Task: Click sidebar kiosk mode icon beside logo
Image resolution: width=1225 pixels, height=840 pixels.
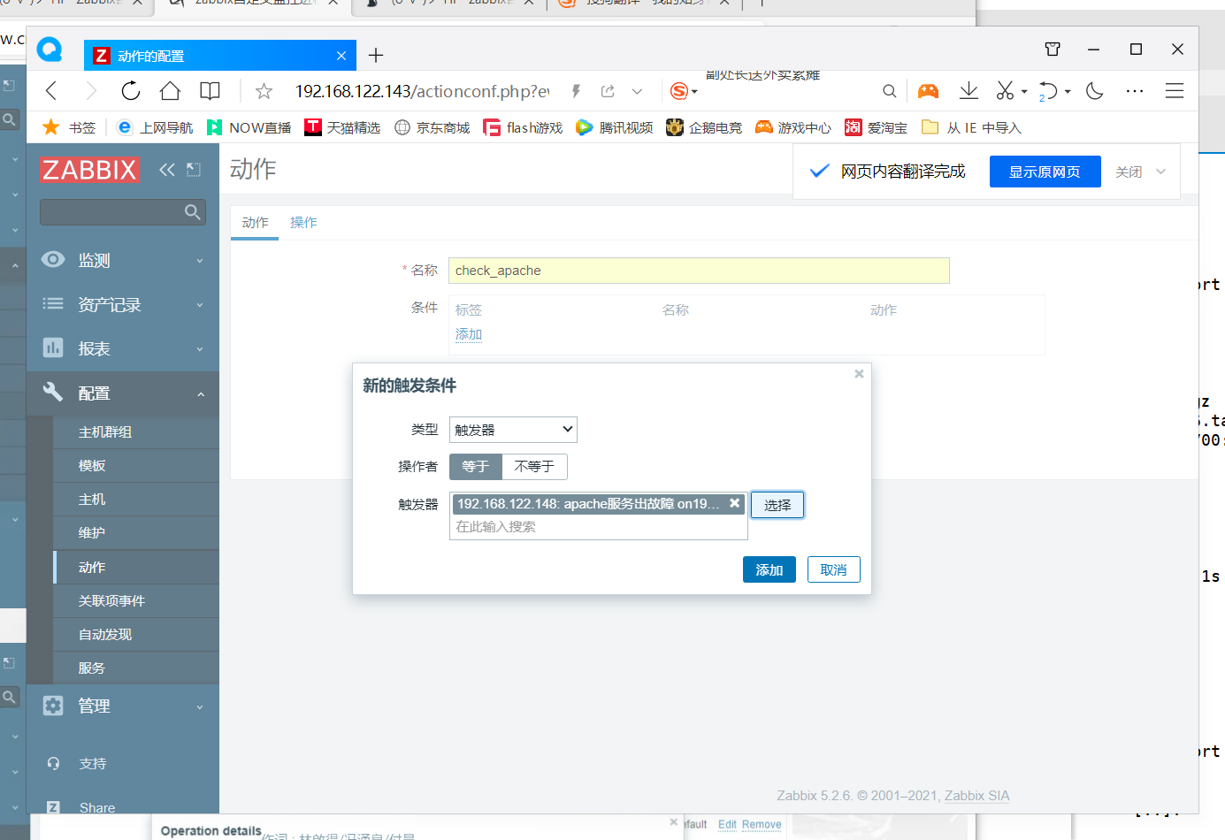Action: [194, 170]
